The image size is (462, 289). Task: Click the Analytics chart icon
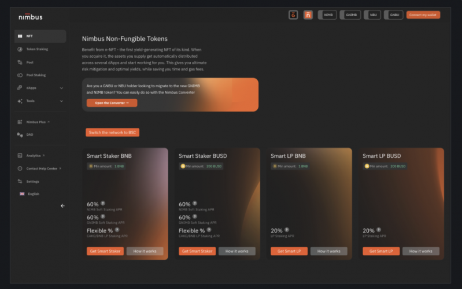tap(20, 155)
